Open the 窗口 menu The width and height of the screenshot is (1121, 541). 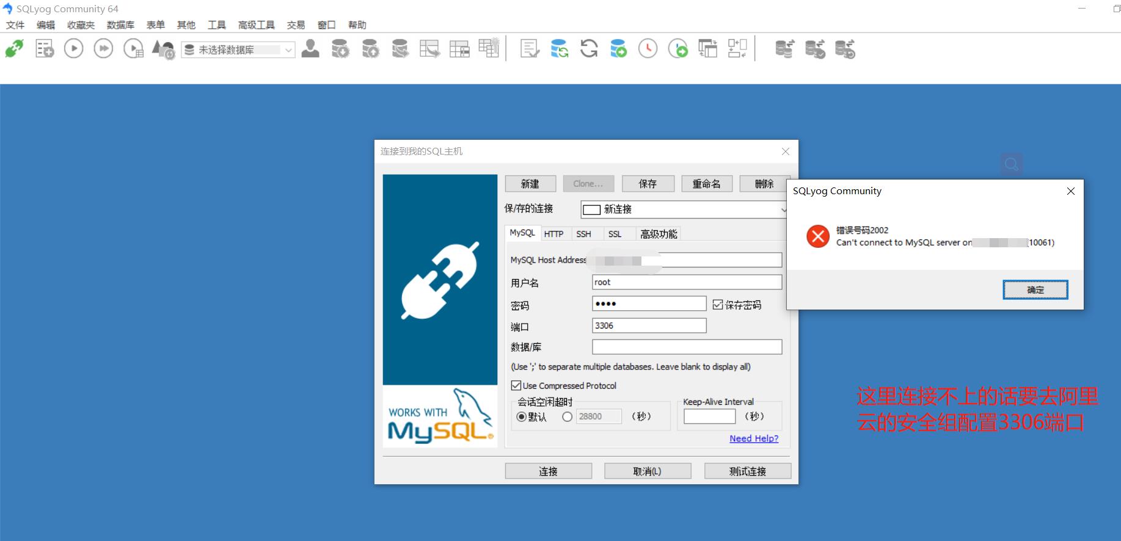[327, 25]
